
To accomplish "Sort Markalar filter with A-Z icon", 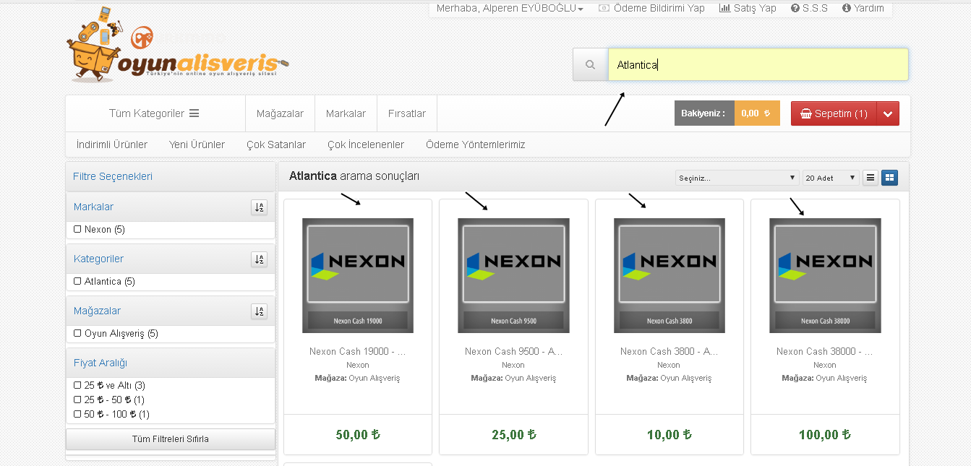I will [x=259, y=207].
